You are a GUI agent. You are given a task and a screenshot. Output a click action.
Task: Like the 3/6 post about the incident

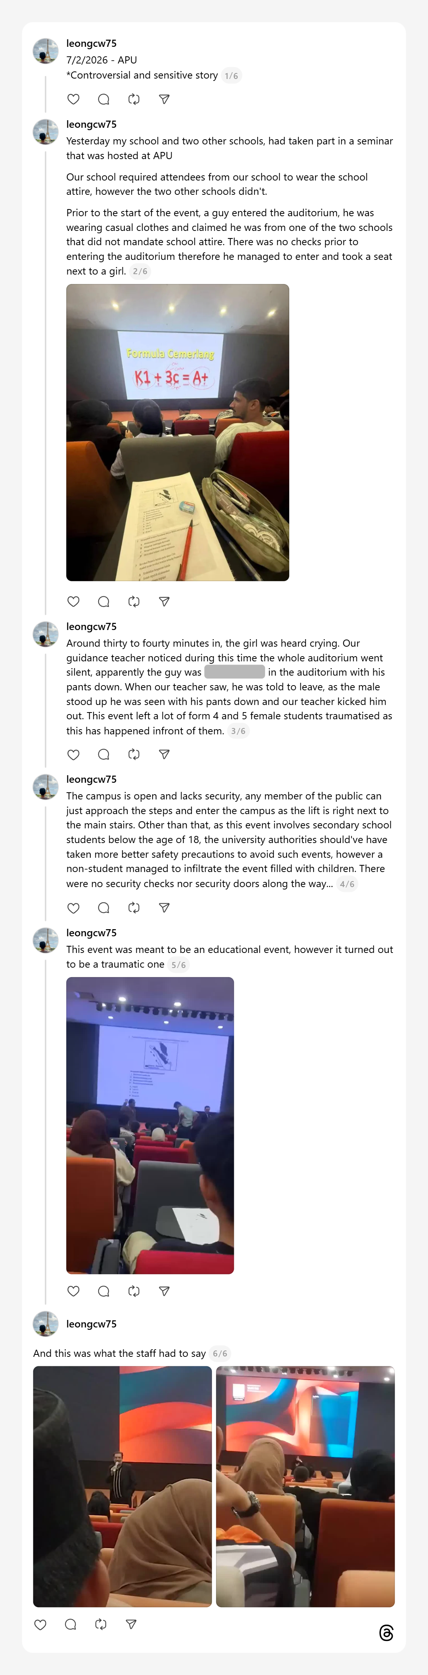[x=73, y=754]
